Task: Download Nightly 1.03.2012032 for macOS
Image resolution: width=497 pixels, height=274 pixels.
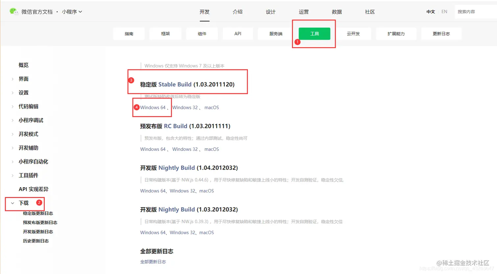Action: click(x=206, y=233)
